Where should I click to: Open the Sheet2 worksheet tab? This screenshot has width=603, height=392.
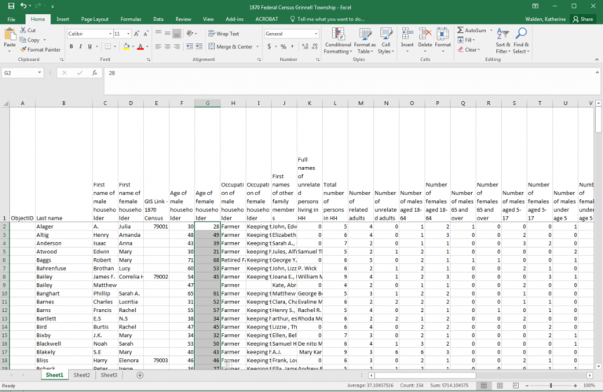click(x=82, y=375)
